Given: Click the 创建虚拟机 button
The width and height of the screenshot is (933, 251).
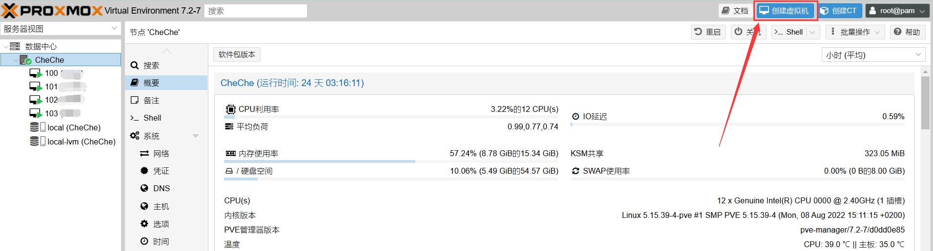Looking at the screenshot, I should tap(785, 11).
